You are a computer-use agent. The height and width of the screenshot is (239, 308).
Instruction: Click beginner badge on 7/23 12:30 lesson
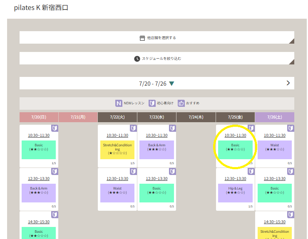[x=172, y=171]
